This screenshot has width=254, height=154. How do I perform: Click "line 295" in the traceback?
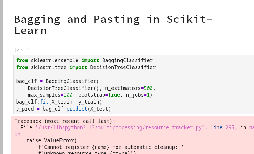pyautogui.click(x=223, y=128)
